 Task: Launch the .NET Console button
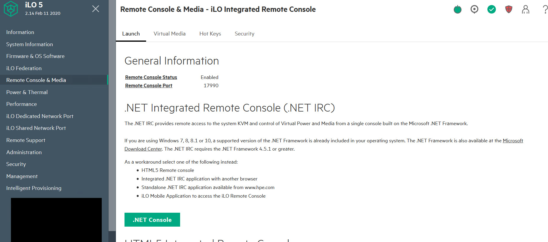152,220
